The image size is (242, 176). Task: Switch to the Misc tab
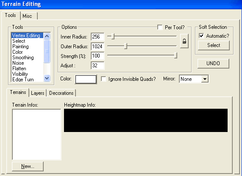point(27,16)
